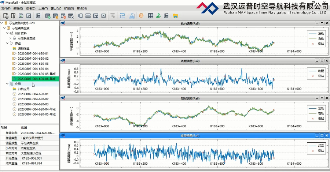
Task: Click the remove record icon with red minus
Action: pyautogui.click(x=63, y=16)
